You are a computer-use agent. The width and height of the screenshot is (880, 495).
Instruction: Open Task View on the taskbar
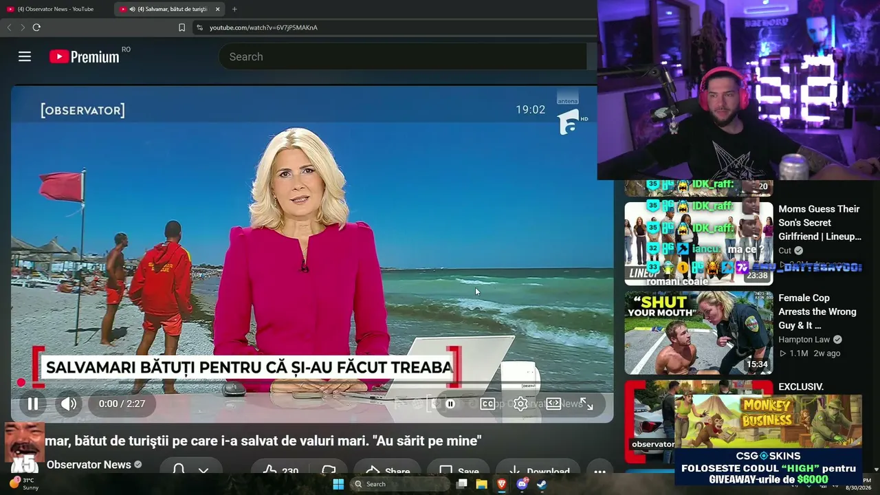tap(462, 484)
